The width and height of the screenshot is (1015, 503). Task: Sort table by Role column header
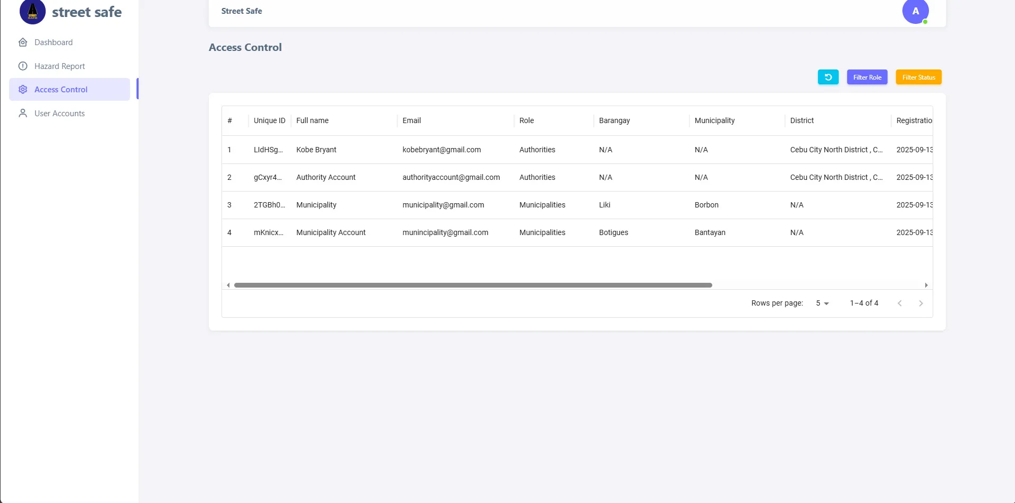pos(527,120)
